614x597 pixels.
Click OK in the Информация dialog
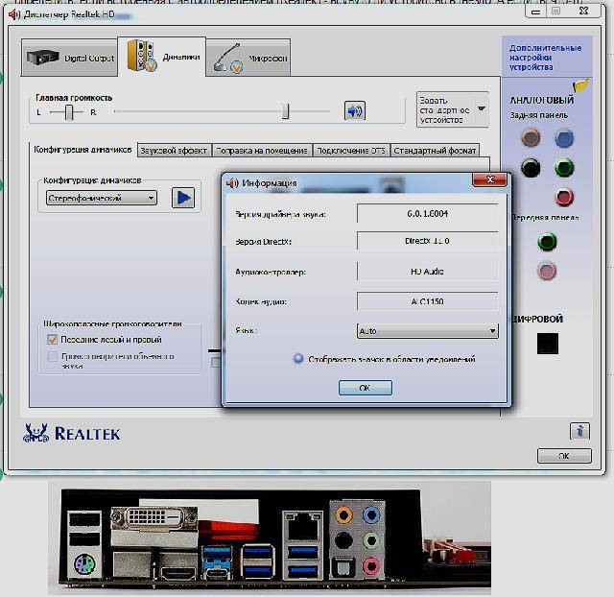tap(365, 388)
